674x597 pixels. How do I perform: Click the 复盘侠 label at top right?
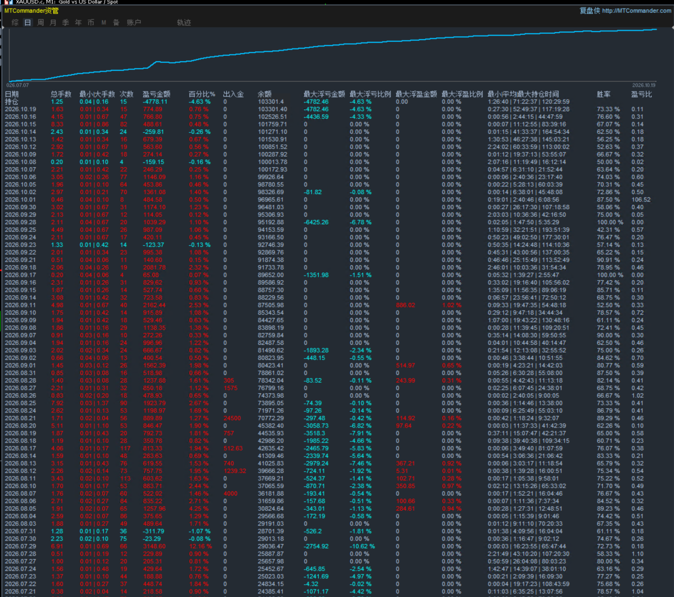click(x=589, y=10)
